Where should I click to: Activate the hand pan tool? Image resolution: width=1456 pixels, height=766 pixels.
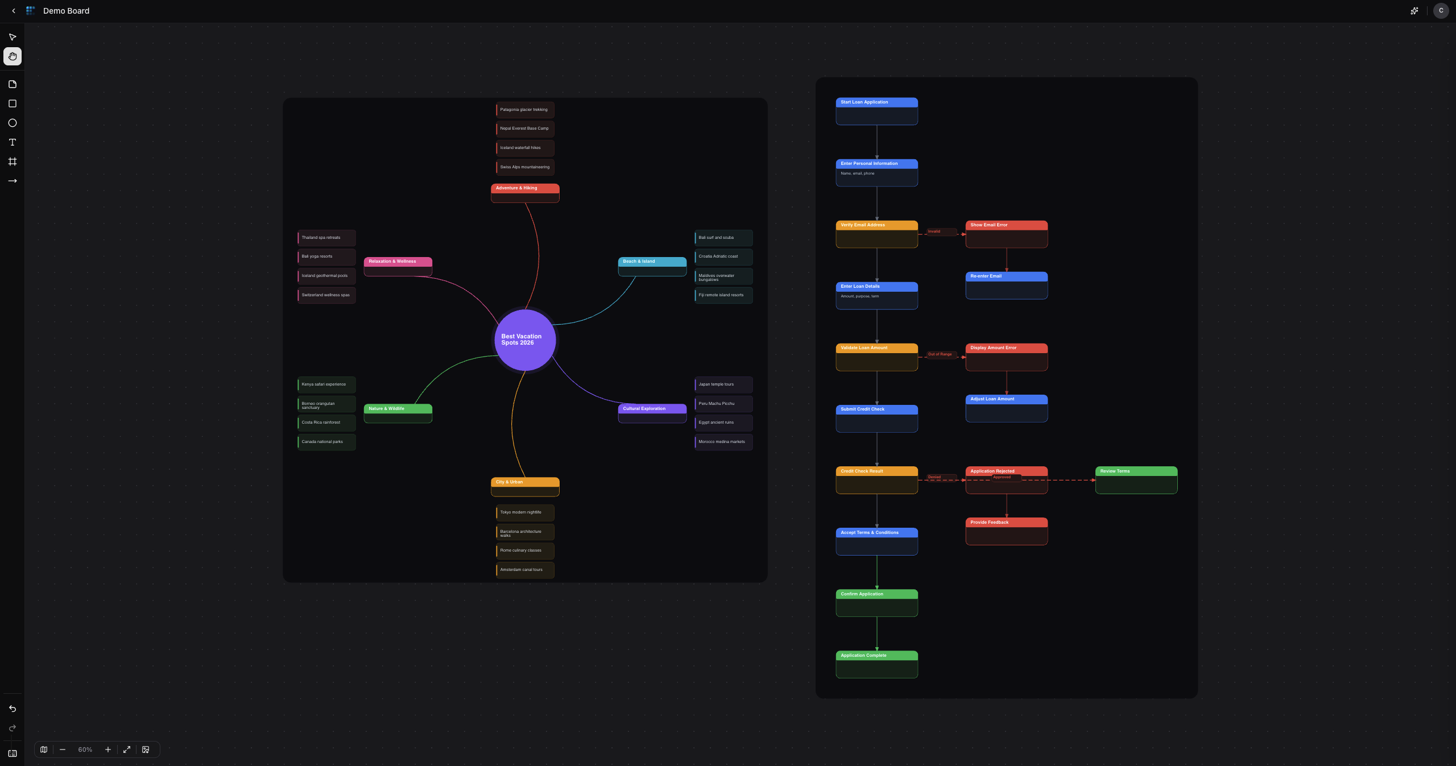click(13, 56)
